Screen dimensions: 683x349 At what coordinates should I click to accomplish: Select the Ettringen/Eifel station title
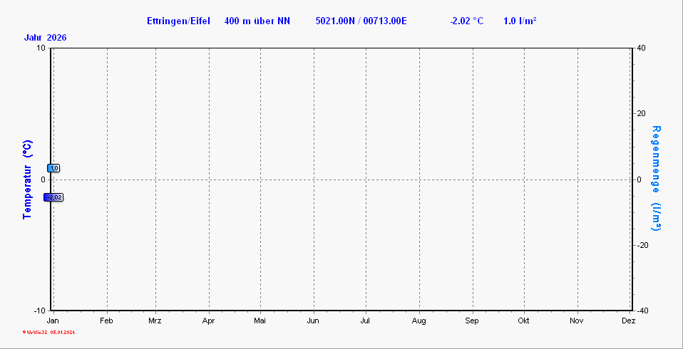(x=178, y=21)
